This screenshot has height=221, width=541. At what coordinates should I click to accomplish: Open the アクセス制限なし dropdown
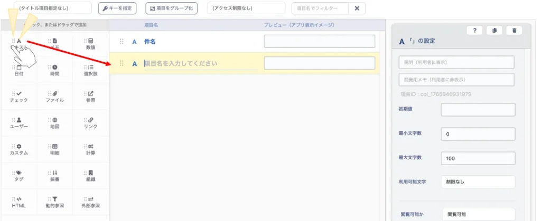click(x=246, y=8)
